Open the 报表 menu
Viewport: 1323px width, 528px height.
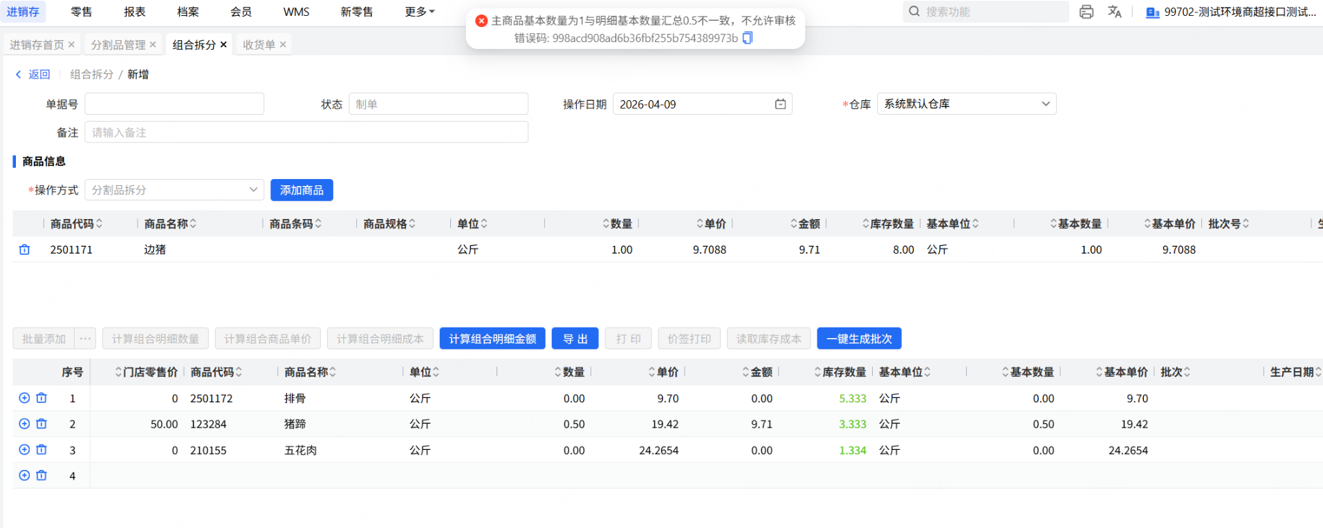[134, 12]
